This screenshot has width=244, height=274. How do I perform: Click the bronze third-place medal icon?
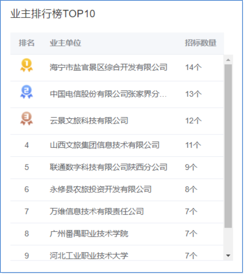click(26, 118)
